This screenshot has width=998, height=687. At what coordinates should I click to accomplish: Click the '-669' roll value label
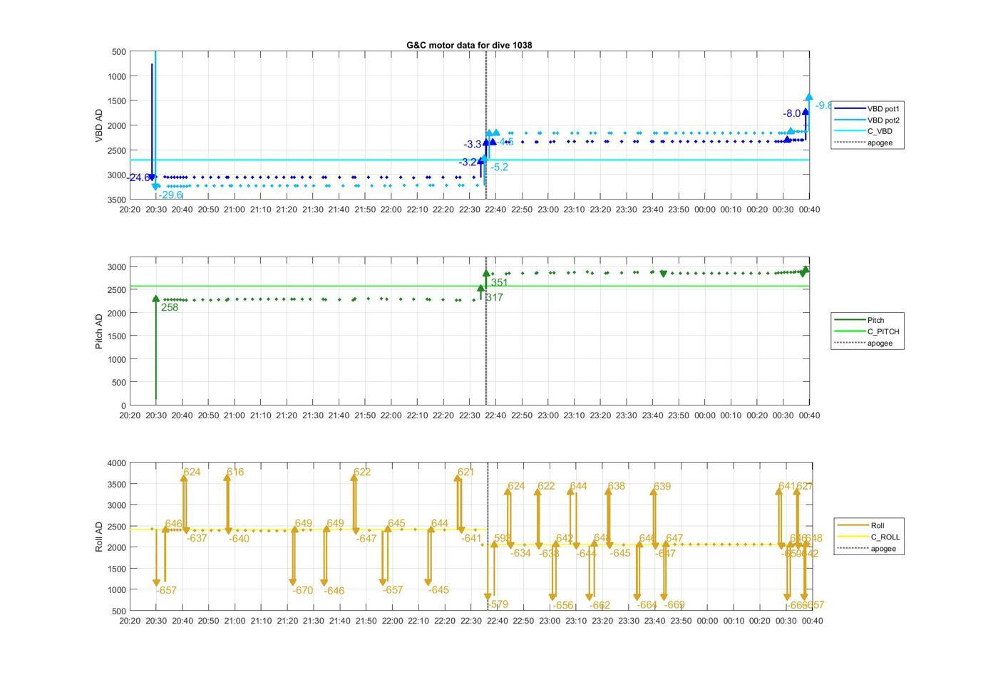click(674, 604)
